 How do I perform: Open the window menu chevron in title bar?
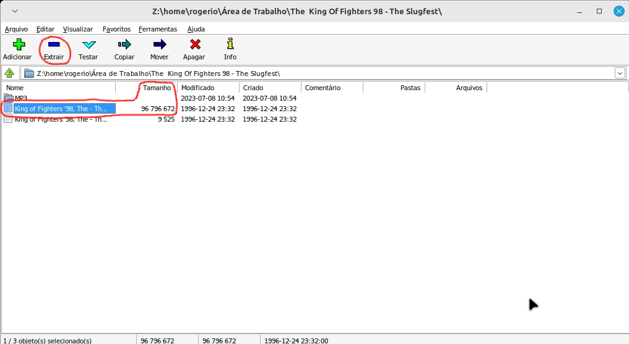coord(15,12)
